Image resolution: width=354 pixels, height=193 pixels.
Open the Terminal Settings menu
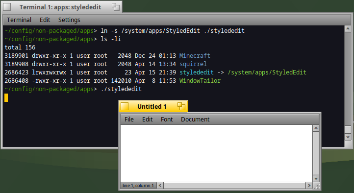69,20
